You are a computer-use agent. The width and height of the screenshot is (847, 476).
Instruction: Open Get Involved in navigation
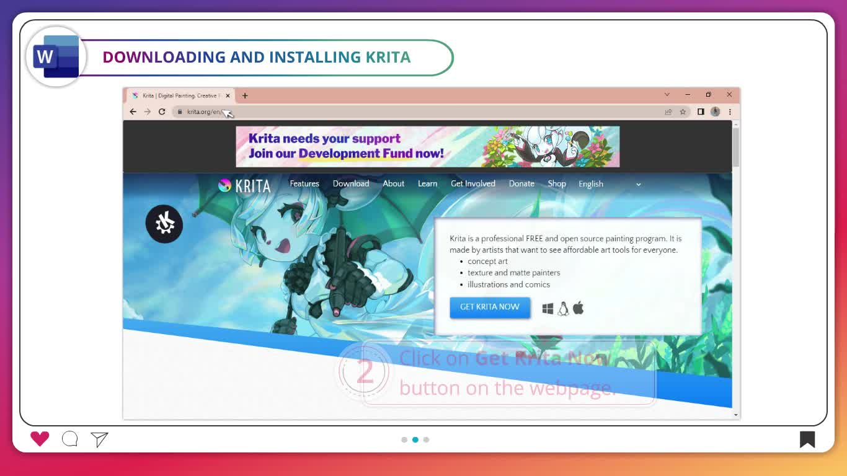click(x=473, y=183)
